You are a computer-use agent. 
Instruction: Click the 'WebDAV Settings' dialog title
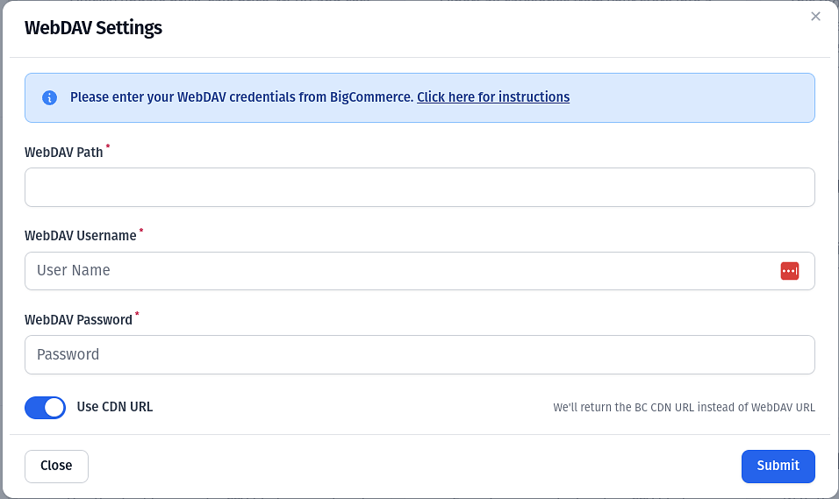pos(93,28)
